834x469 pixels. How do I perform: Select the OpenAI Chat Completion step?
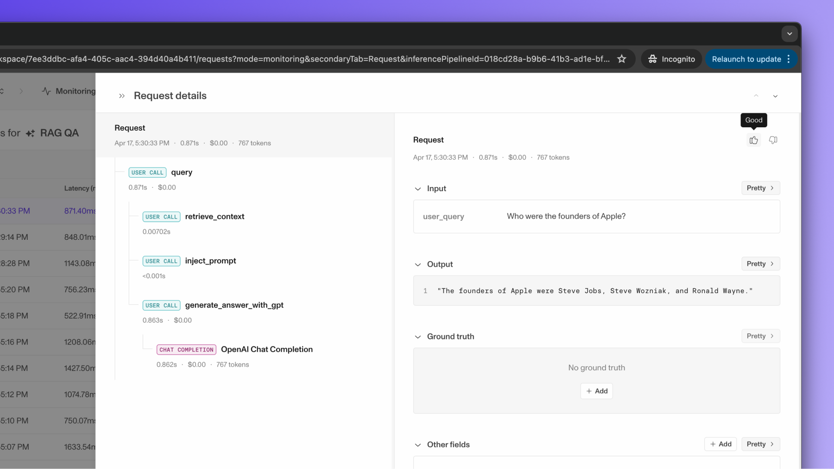(267, 350)
